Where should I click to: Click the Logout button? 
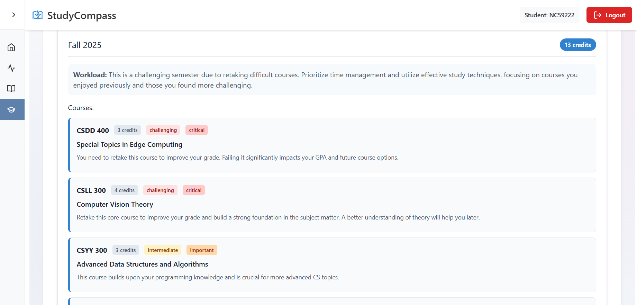609,15
